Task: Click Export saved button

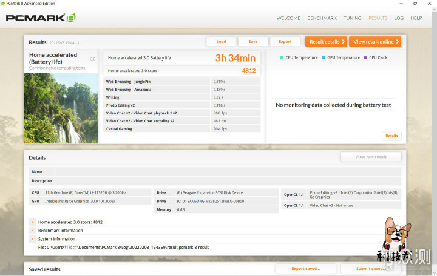Action: pyautogui.click(x=306, y=269)
